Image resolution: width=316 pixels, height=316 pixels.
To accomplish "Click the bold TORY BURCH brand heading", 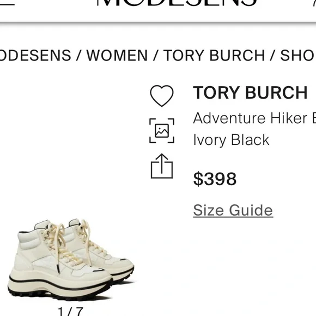I will (x=250, y=93).
